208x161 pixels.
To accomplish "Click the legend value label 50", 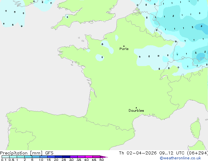I will tap(101, 160).
